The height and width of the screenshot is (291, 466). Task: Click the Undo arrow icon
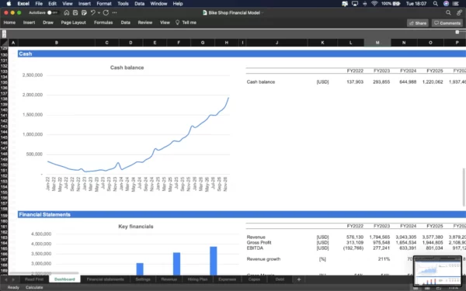click(92, 12)
